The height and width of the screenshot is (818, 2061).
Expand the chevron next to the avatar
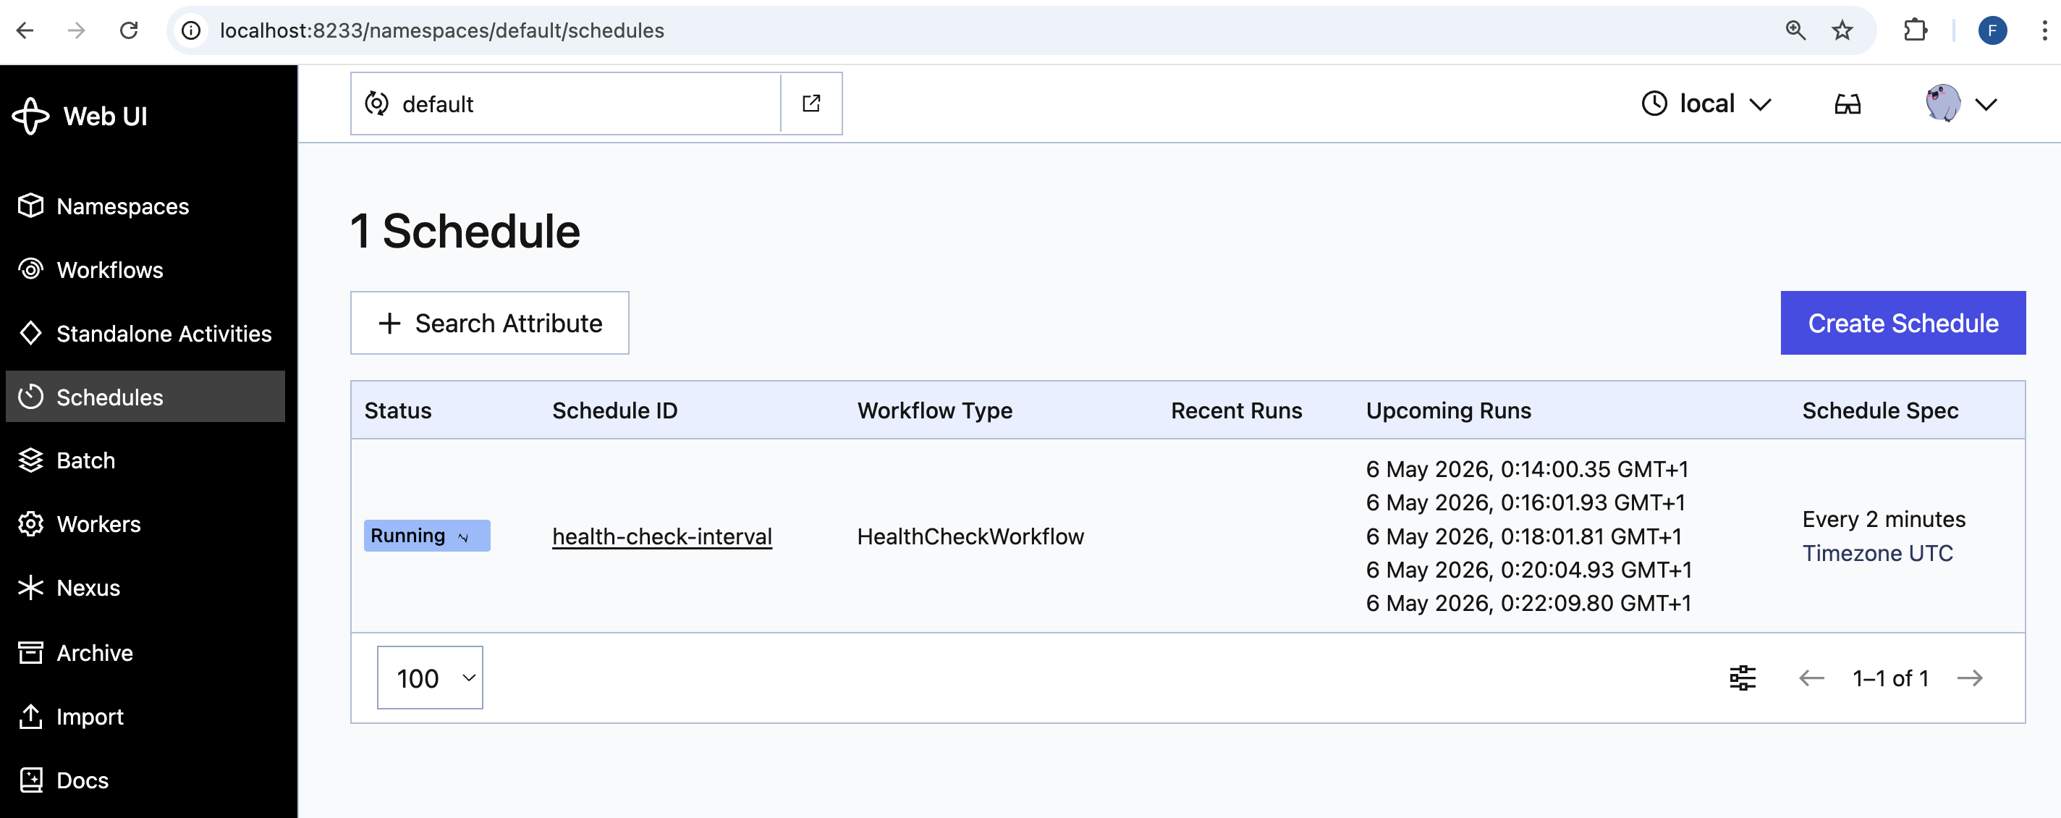point(1986,105)
